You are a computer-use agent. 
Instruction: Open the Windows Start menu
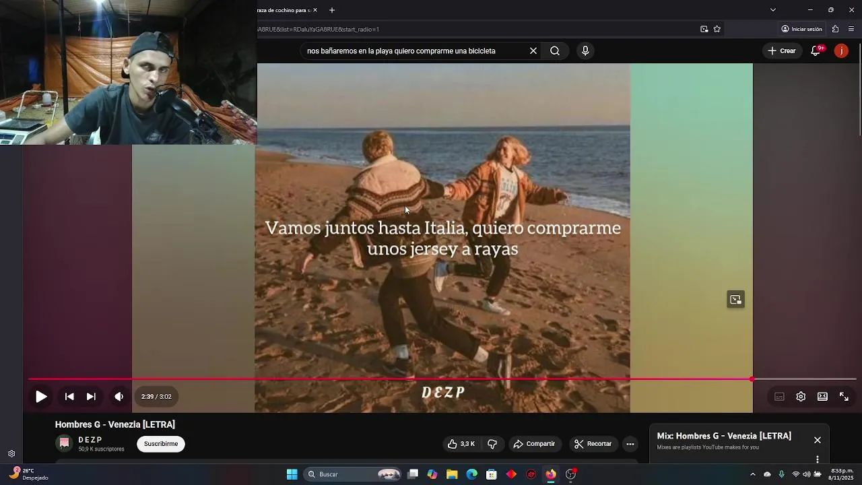pyautogui.click(x=292, y=474)
